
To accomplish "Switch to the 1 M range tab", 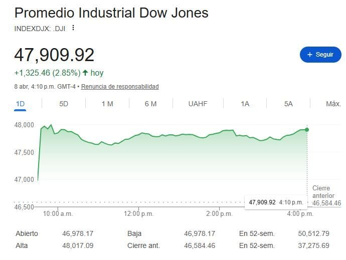I will [107, 104].
